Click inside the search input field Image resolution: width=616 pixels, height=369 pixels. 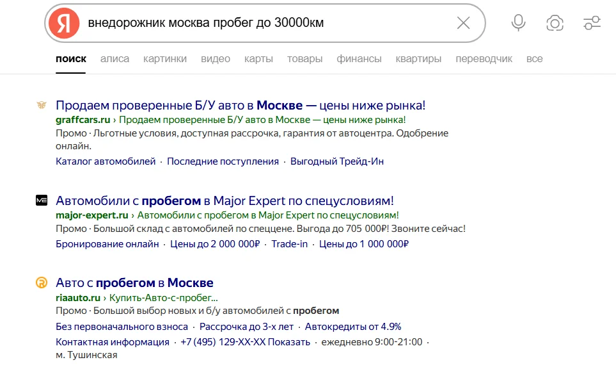click(256, 22)
